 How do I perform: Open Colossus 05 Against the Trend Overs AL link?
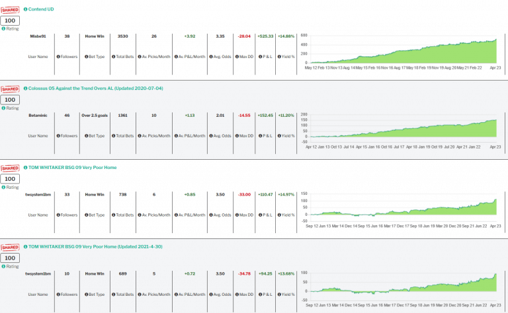pyautogui.click(x=95, y=88)
